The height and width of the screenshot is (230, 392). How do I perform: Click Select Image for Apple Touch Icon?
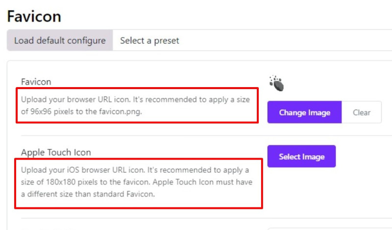301,157
